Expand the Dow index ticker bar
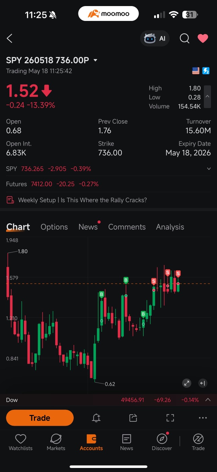 (208, 400)
